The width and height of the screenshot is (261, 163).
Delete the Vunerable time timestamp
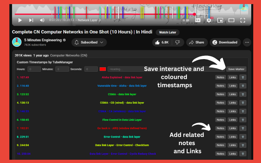coord(243,86)
